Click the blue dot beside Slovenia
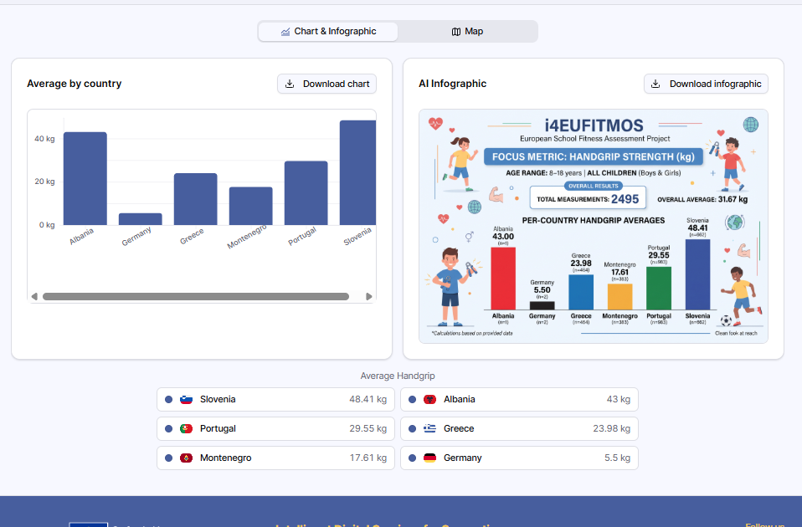802x527 pixels. [x=169, y=400]
